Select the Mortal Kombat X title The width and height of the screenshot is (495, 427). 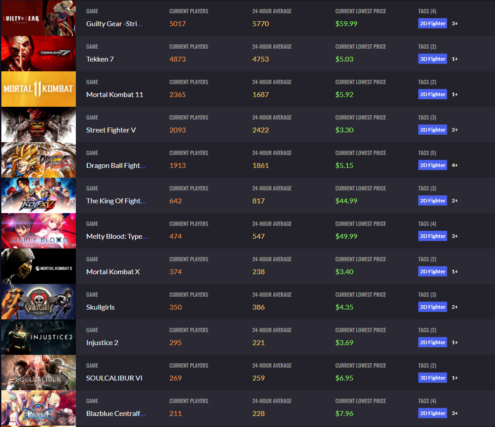[113, 272]
